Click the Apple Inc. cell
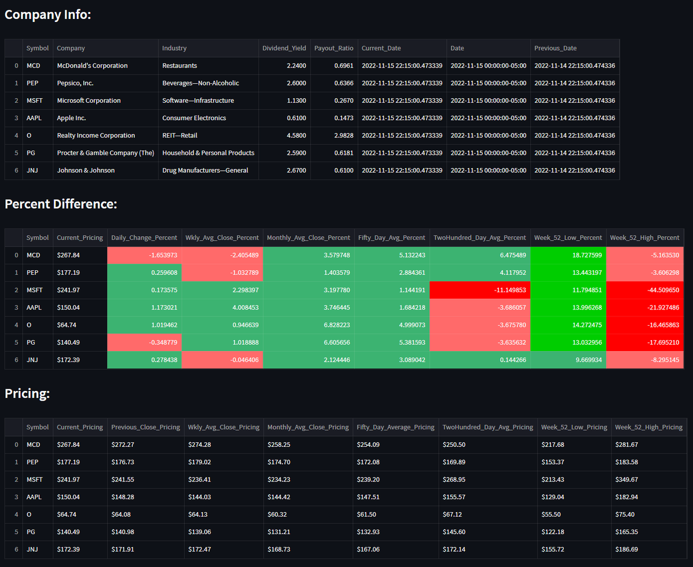The image size is (693, 567). (x=106, y=118)
